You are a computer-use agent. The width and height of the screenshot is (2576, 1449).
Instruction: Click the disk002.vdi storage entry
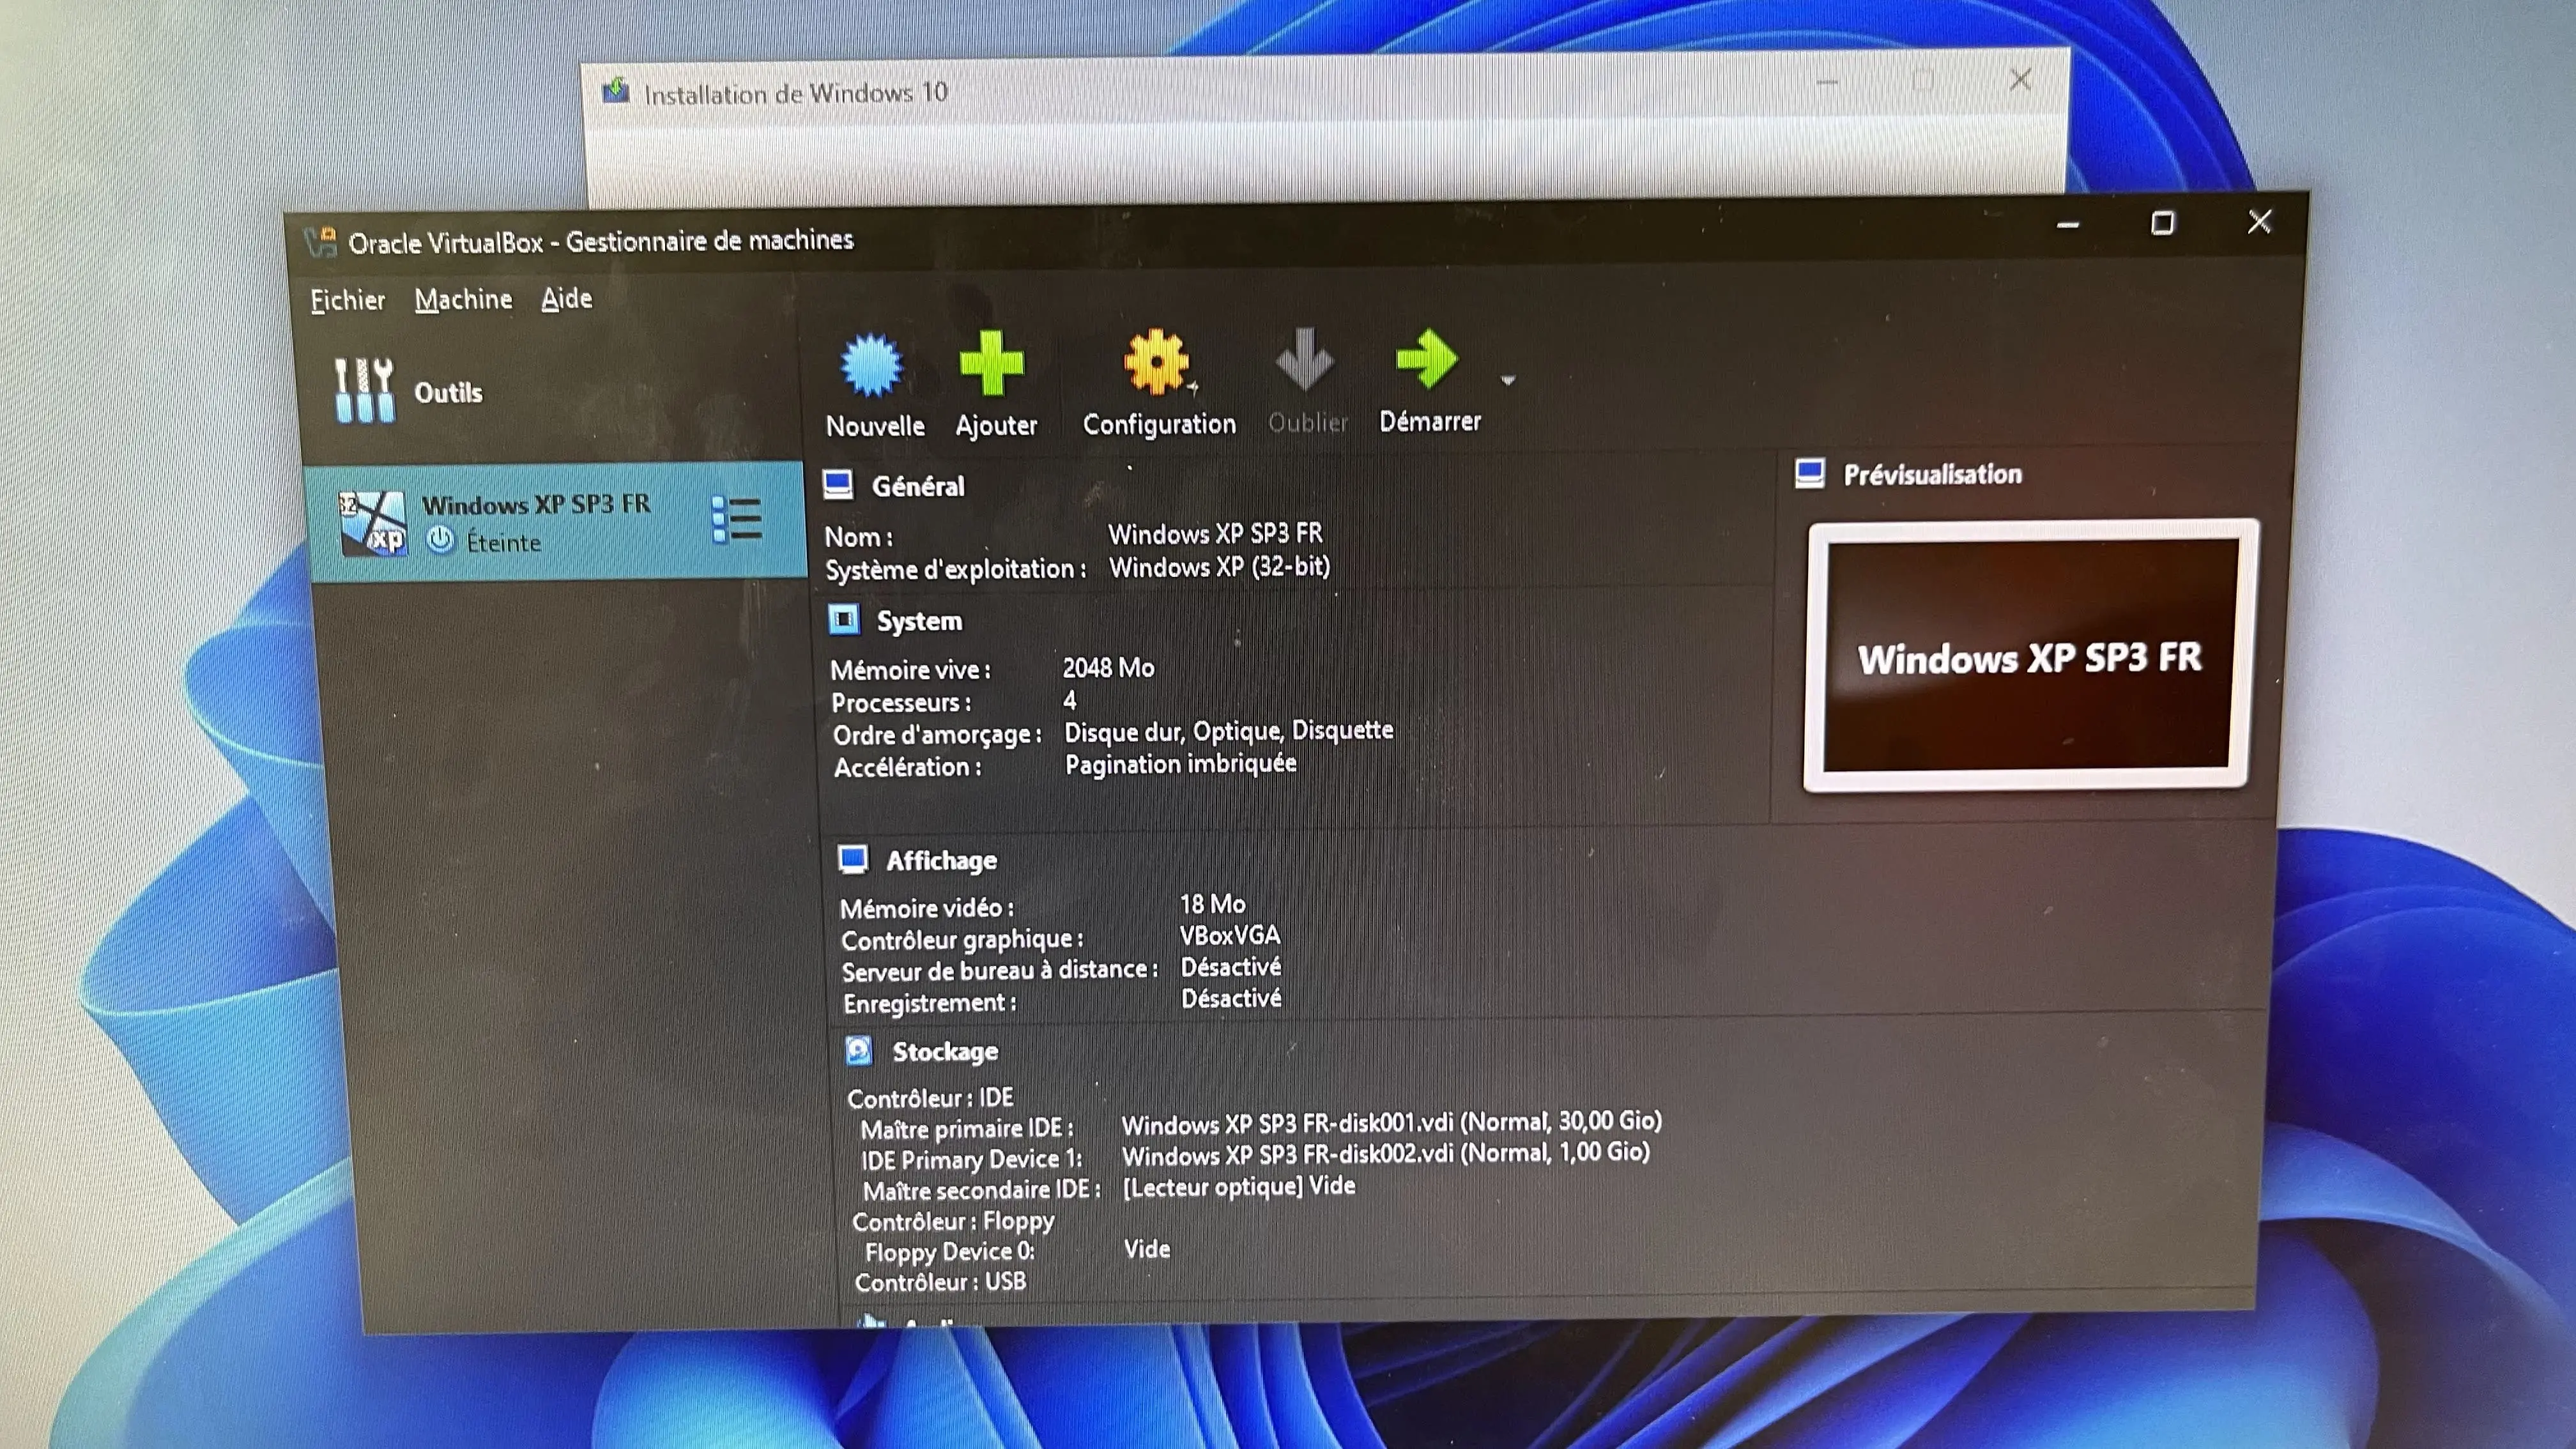[1385, 1154]
